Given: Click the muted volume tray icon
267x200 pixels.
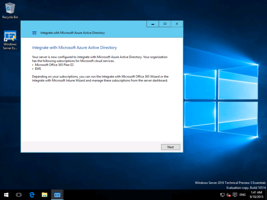Looking at the screenshot, I should click(228, 195).
